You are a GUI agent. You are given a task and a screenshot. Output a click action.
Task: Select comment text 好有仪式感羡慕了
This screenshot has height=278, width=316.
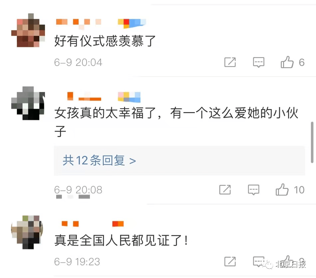(105, 41)
